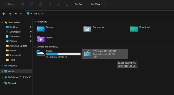This screenshot has height=95, width=174.
Task: Click the '594 GB free of 930 GB' text
Action: point(56,57)
